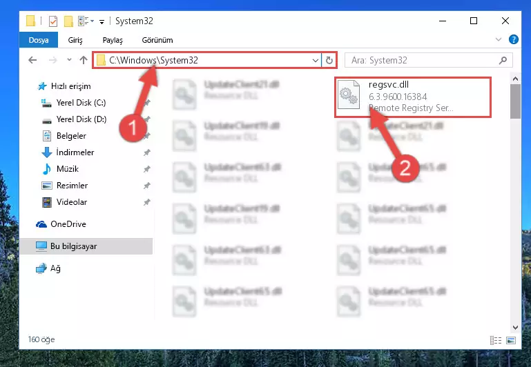Switch to details view in status bar
Screen dimensions: 531x367
pos(496,340)
